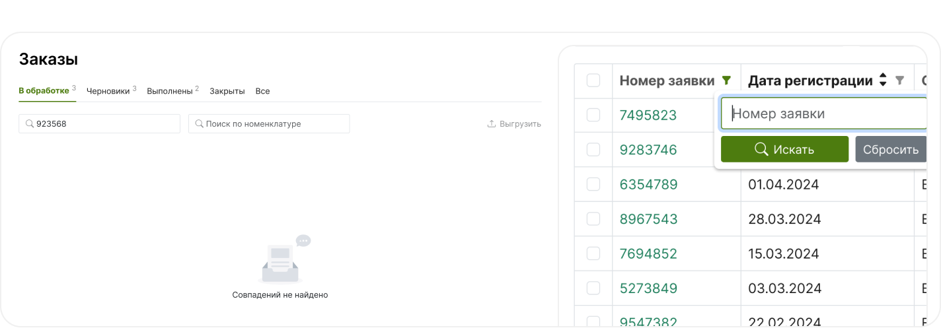This screenshot has width=941, height=334.
Task: Click the magnifier icon in the 923568 search box
Action: tap(30, 123)
